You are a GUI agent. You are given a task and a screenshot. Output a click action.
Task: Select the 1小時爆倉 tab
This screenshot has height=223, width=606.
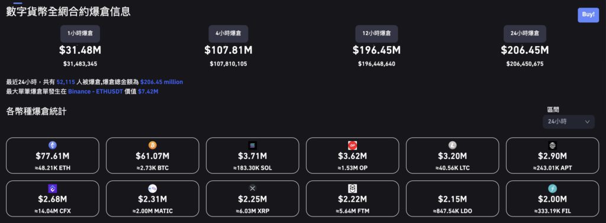[x=80, y=34]
